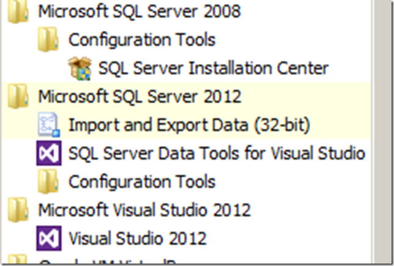Click the Microsoft Visual Studio 2012 folder icon

click(x=18, y=210)
